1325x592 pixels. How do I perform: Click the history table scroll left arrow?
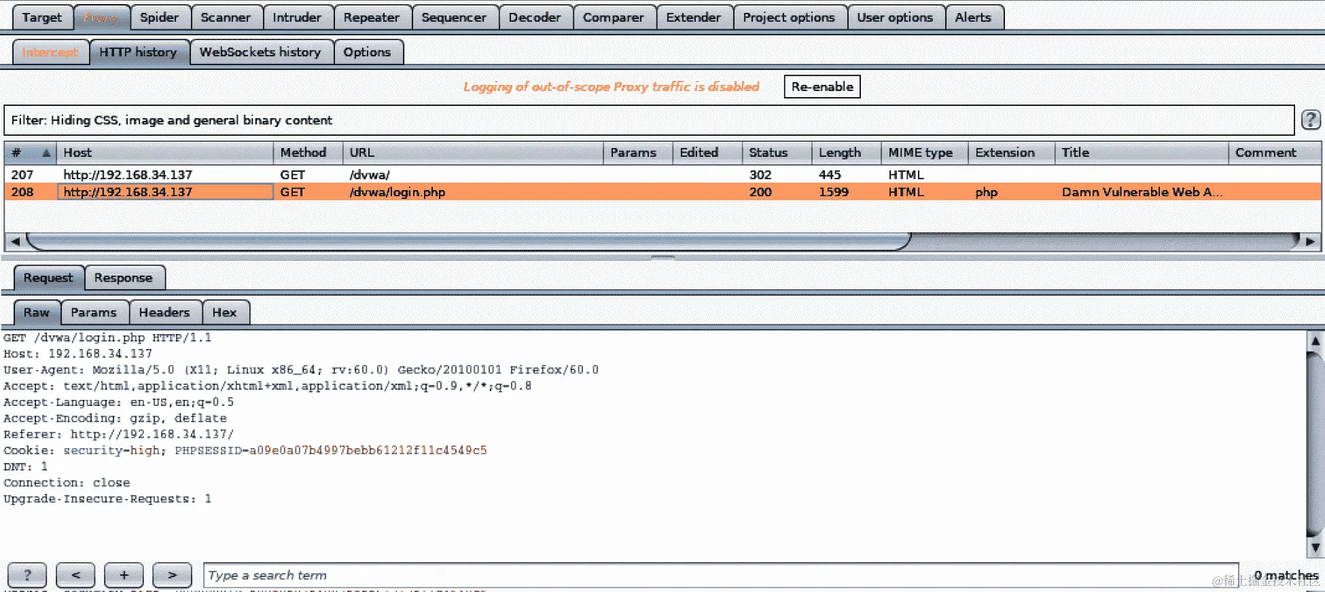click(15, 241)
